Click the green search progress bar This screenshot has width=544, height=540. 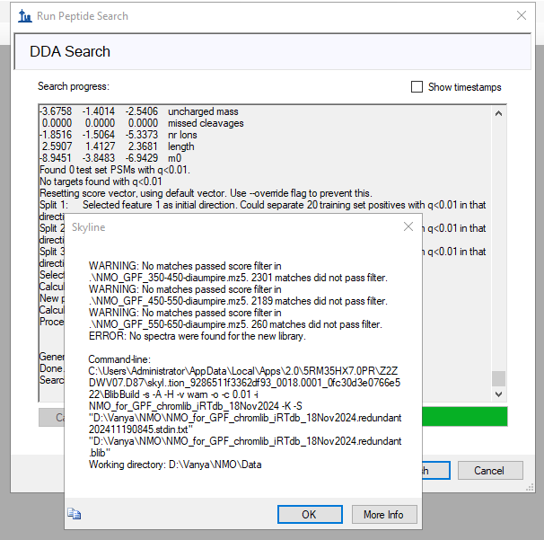click(465, 417)
